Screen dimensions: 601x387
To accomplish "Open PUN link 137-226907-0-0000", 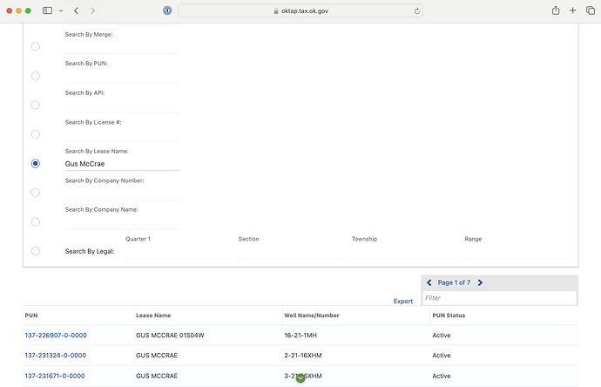I will pyautogui.click(x=56, y=336).
